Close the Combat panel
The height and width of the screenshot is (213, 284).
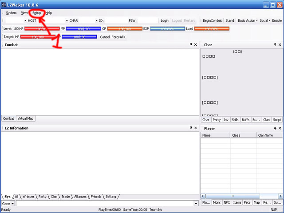(x=196, y=44)
